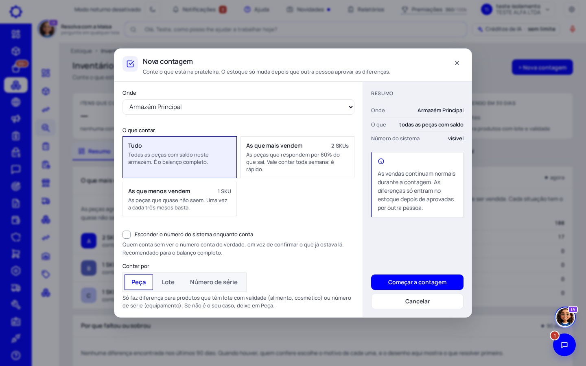This screenshot has width=586, height=366.
Task: Open clipboard icon in light secondary sidebar
Action: point(46,146)
